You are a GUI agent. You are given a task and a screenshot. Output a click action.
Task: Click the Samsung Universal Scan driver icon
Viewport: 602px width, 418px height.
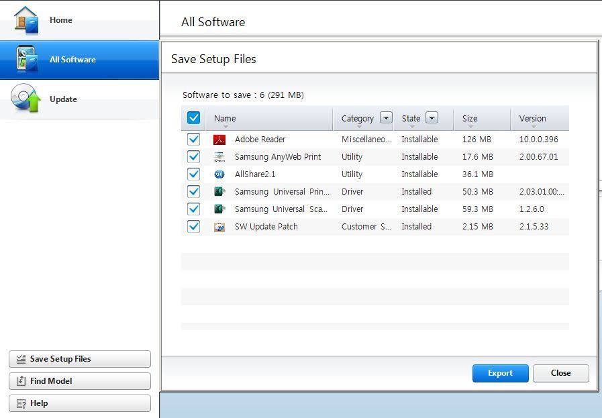tap(219, 209)
